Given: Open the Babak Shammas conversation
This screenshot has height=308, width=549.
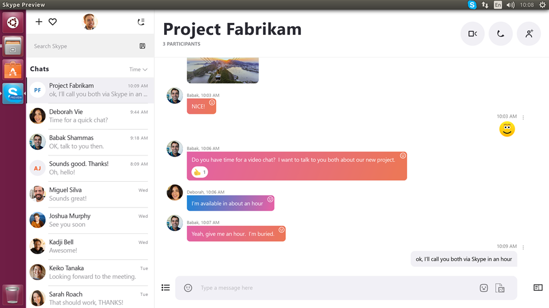Looking at the screenshot, I should (90, 142).
